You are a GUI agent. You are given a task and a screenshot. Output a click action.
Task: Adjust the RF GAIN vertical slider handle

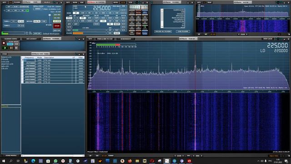pos(50,15)
